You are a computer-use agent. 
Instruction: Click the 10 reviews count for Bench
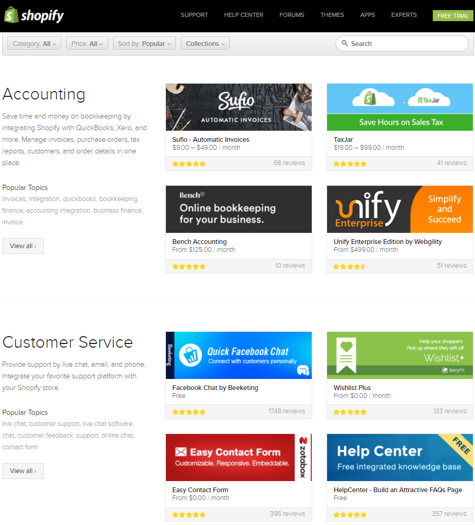(x=290, y=266)
